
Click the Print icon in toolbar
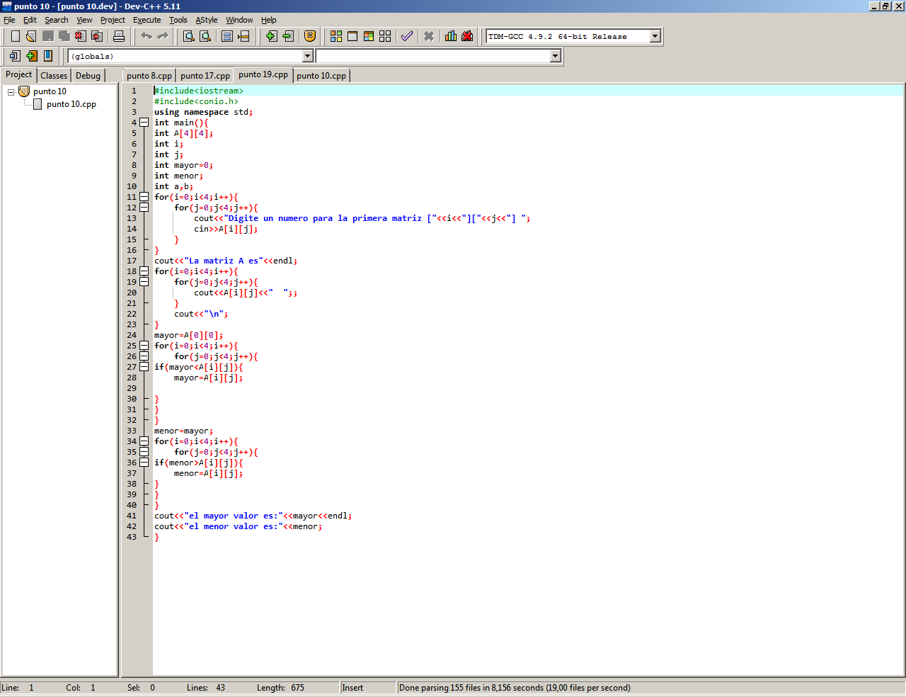pyautogui.click(x=119, y=36)
